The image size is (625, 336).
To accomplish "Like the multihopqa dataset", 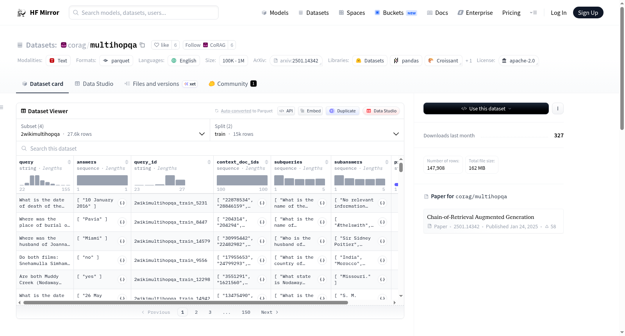I will (x=161, y=45).
